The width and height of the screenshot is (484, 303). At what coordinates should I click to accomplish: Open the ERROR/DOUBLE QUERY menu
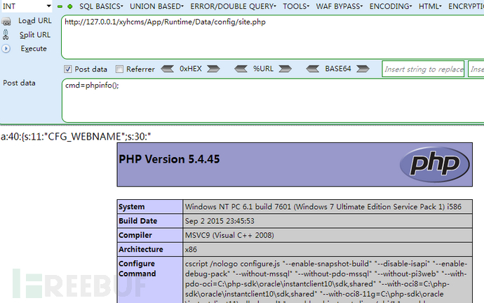[233, 6]
